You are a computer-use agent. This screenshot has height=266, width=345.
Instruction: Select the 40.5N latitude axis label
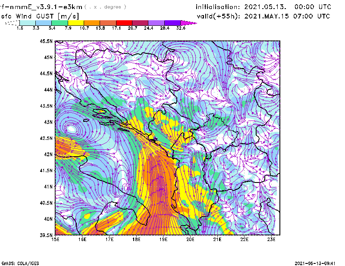click(46, 203)
